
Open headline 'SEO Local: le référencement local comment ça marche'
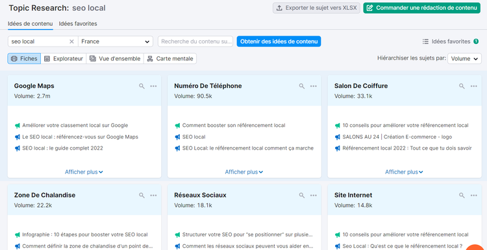248,148
